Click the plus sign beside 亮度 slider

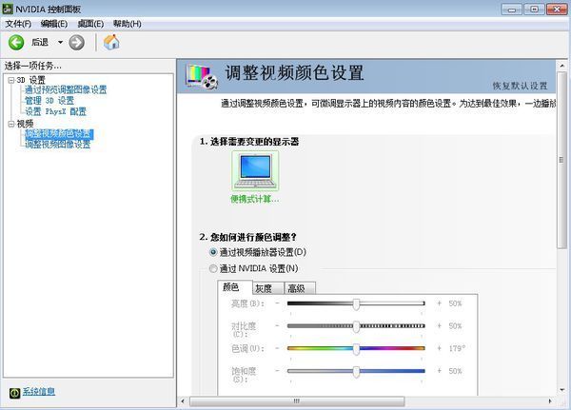[439, 303]
